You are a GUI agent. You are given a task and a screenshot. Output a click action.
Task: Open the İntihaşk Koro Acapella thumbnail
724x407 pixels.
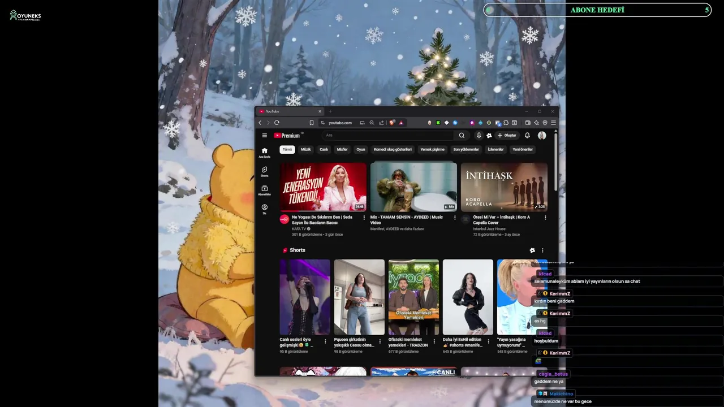[504, 187]
